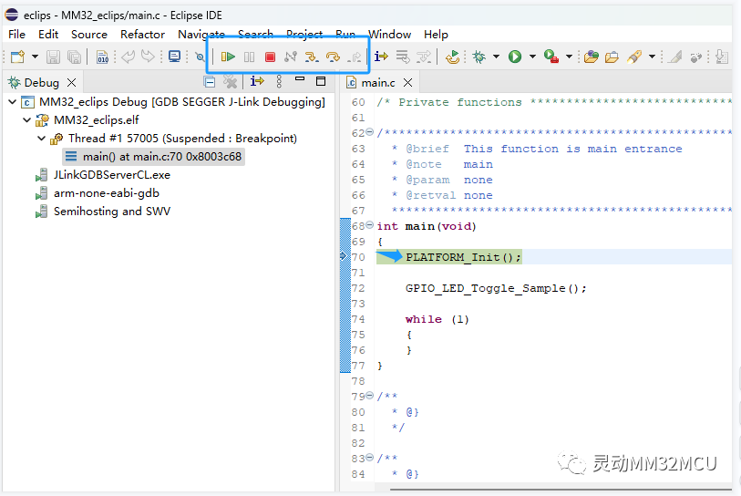Switch to the main.c editor tab
The height and width of the screenshot is (496, 741).
377,82
